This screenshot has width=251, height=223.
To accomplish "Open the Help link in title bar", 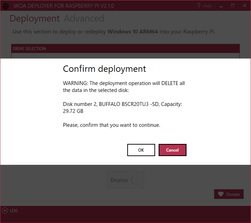I will coord(207,6).
